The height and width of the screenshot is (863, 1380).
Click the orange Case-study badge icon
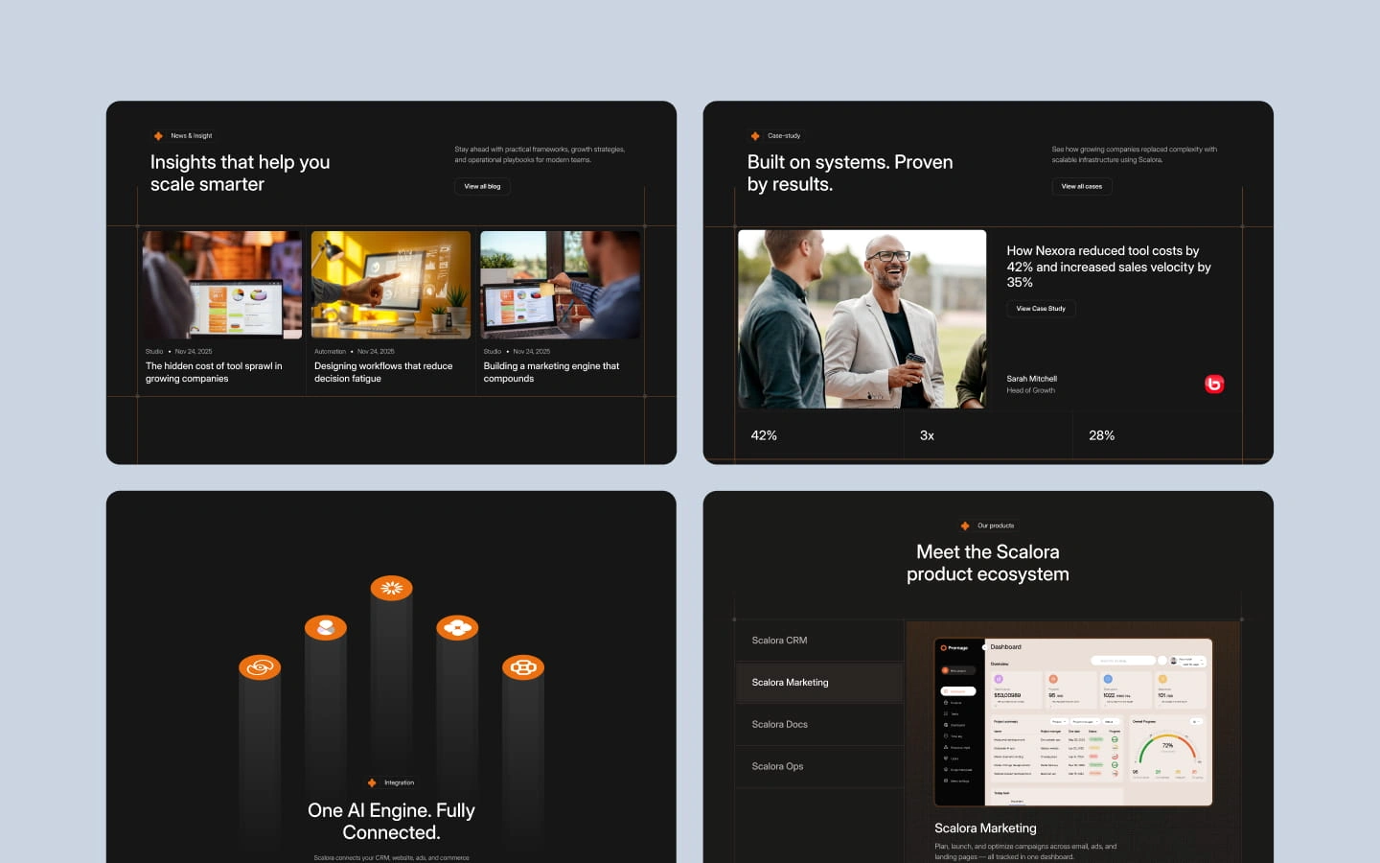coord(755,136)
